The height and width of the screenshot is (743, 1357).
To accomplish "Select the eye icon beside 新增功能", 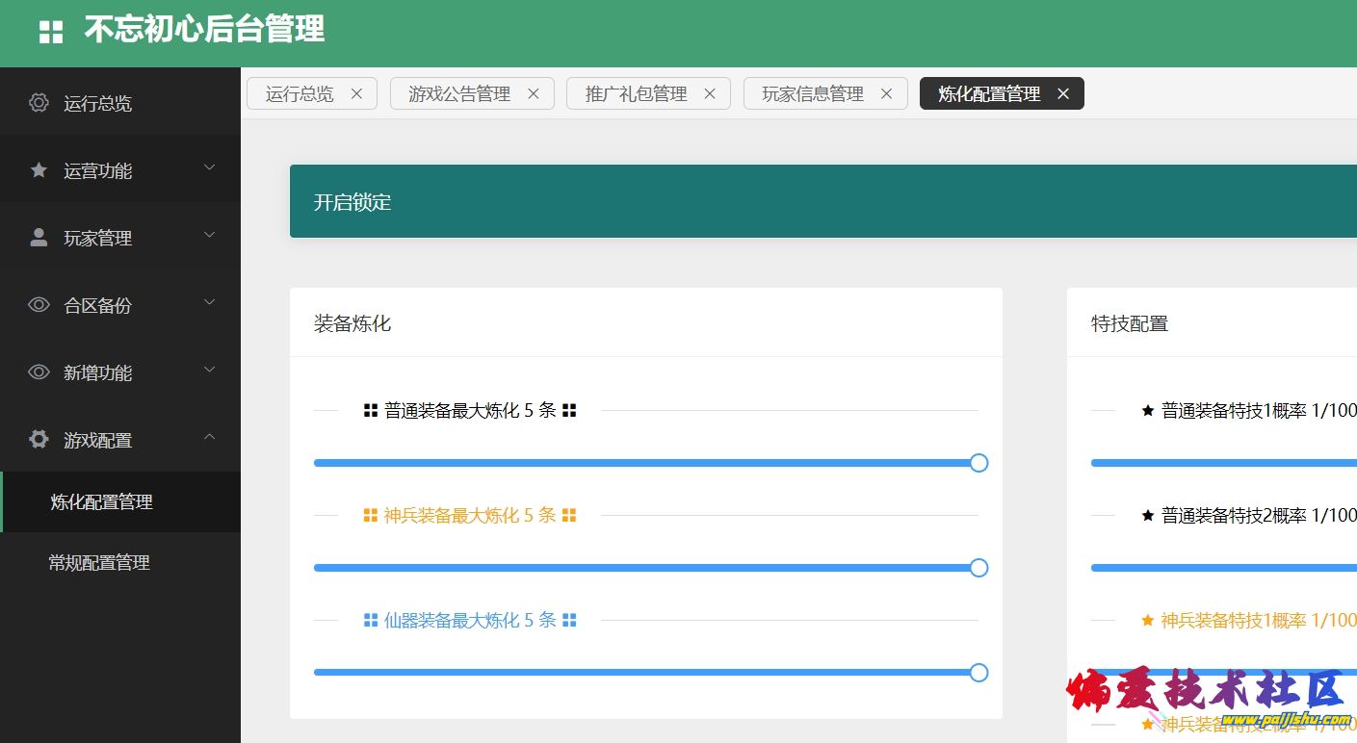I will click(39, 372).
